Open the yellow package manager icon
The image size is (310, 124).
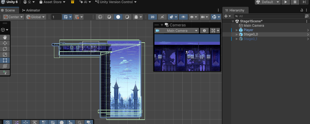[72, 2]
